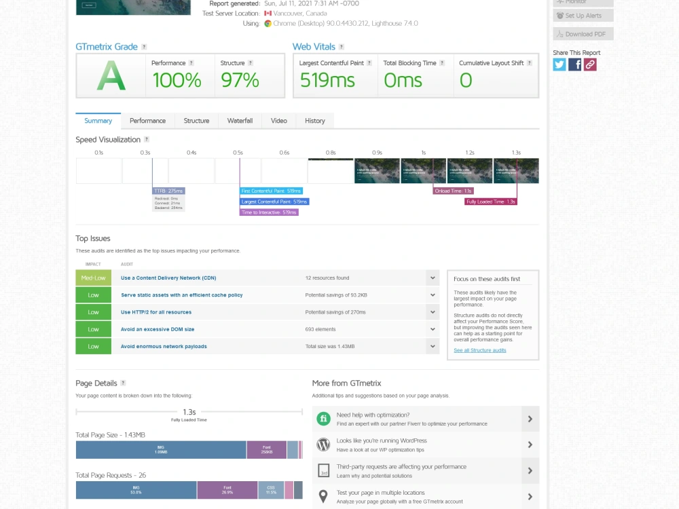Screen dimensions: 679x509
Task: Click the 0.9s filmstrip thumbnail
Action: pos(377,171)
